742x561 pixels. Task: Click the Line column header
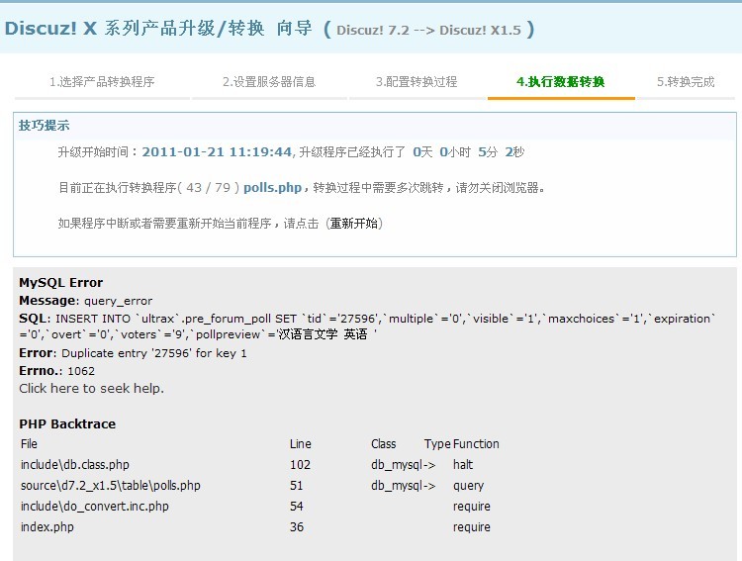(x=301, y=444)
